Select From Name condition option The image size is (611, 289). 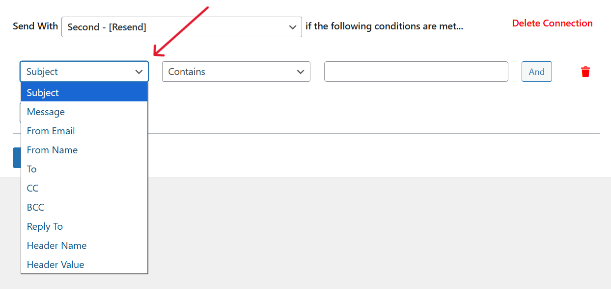pos(84,150)
